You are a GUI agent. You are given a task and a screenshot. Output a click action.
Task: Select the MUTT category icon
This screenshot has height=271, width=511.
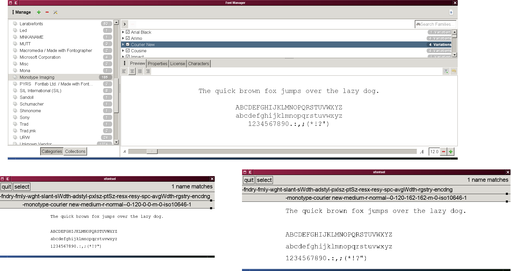click(x=15, y=44)
